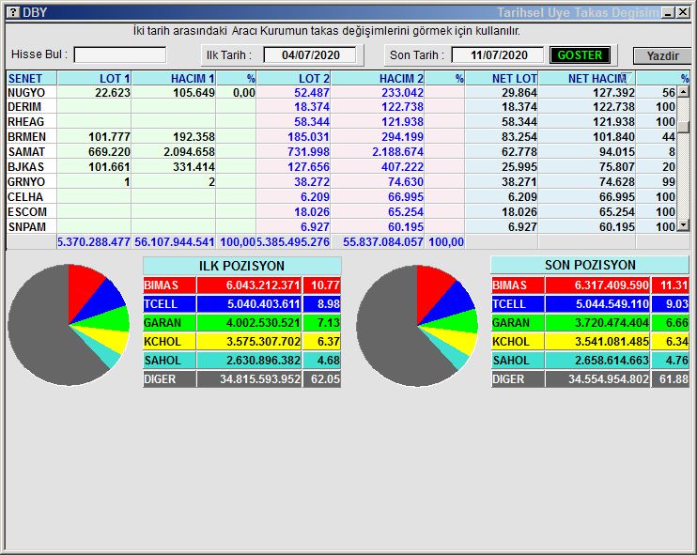Screen dimensions: 697x555
Task: Click the help question-mark icon in title bar
Action: pyautogui.click(x=13, y=12)
